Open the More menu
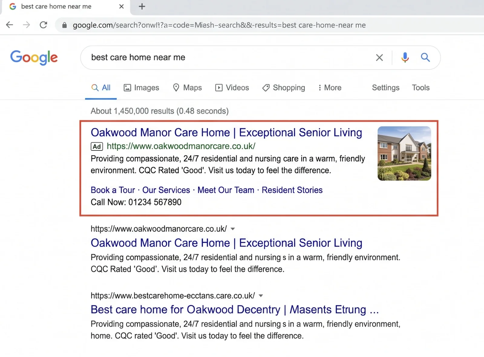 pos(330,88)
